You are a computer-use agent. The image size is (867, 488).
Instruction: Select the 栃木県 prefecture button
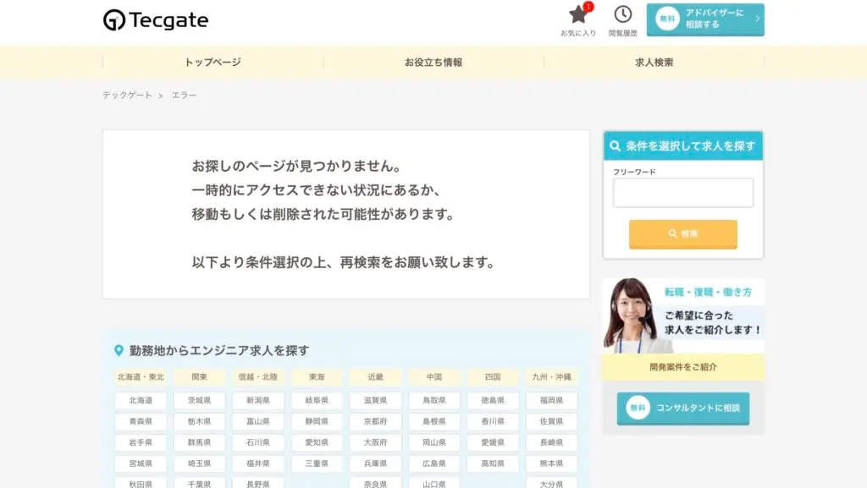coord(199,421)
